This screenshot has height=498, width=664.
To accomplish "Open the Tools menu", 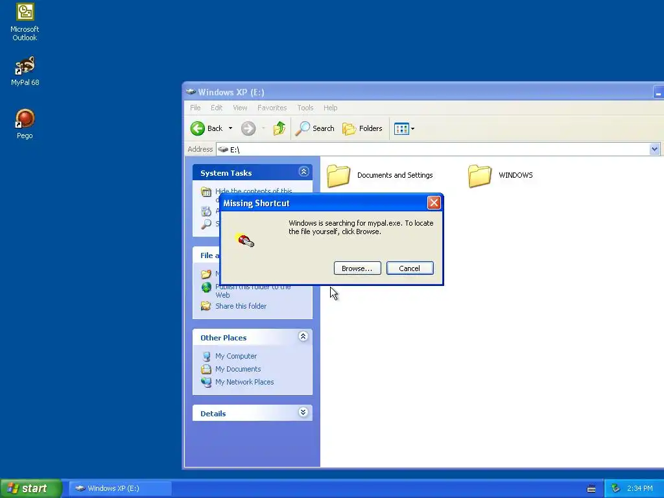I will (x=305, y=108).
